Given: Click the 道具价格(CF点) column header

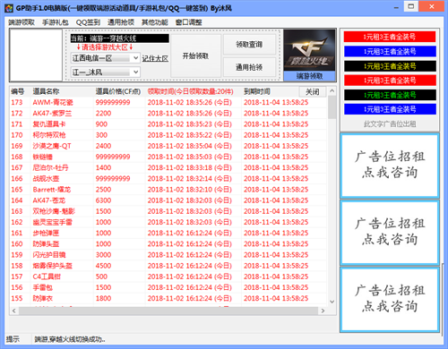Looking at the screenshot, I should coord(118,91).
